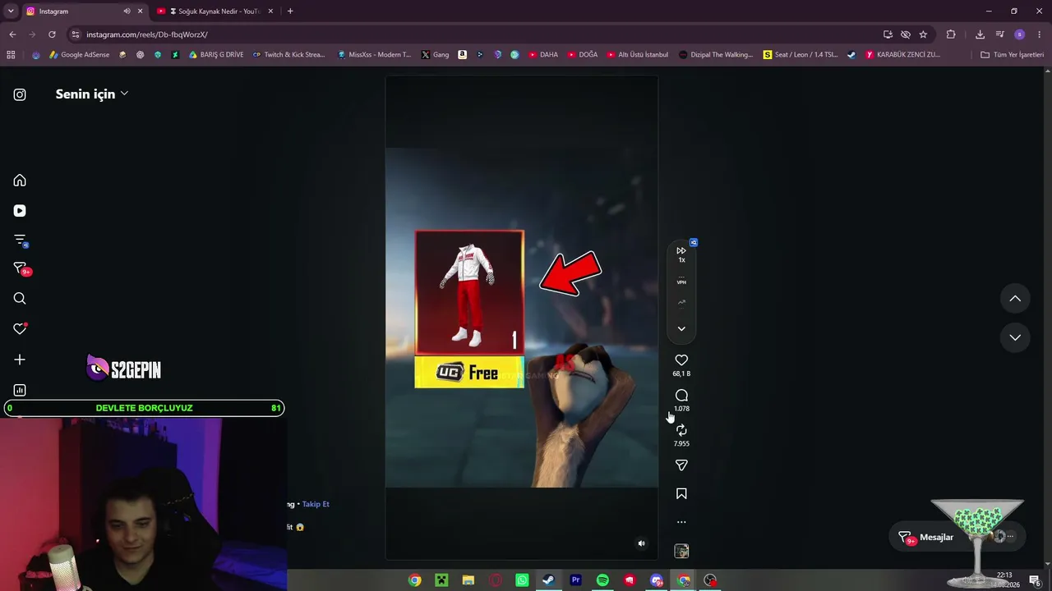Open the Twitch & Kick Strea... bookmark
The width and height of the screenshot is (1052, 591).
288,55
